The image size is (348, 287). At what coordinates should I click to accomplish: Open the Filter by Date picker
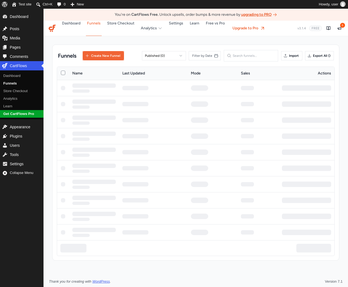205,56
